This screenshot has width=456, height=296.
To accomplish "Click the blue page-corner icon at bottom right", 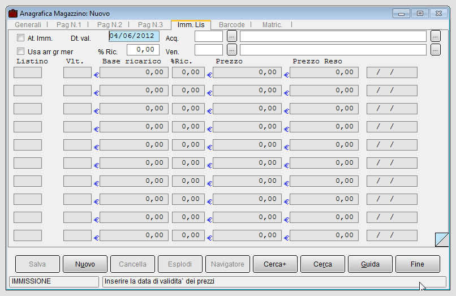I will click(x=442, y=239).
